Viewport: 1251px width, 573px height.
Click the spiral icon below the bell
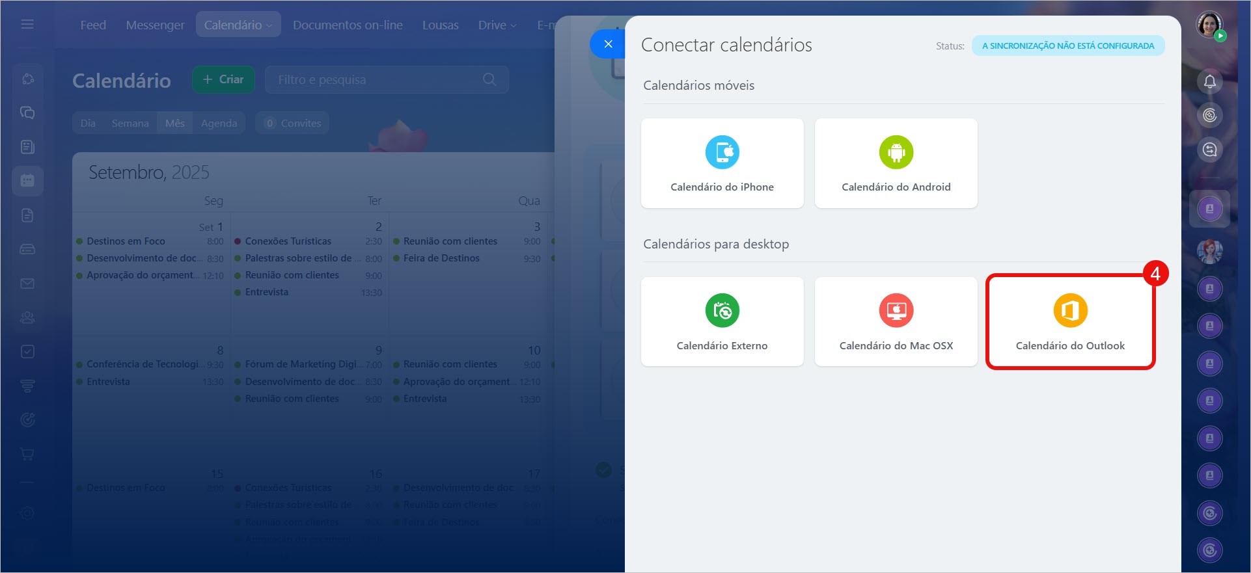click(x=1209, y=115)
